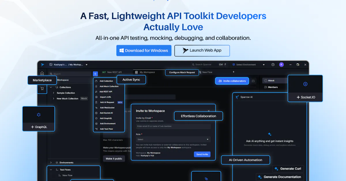Viewport: 346px width, 181px height.
Task: Open the Role Select dropdown
Action: [x=173, y=140]
